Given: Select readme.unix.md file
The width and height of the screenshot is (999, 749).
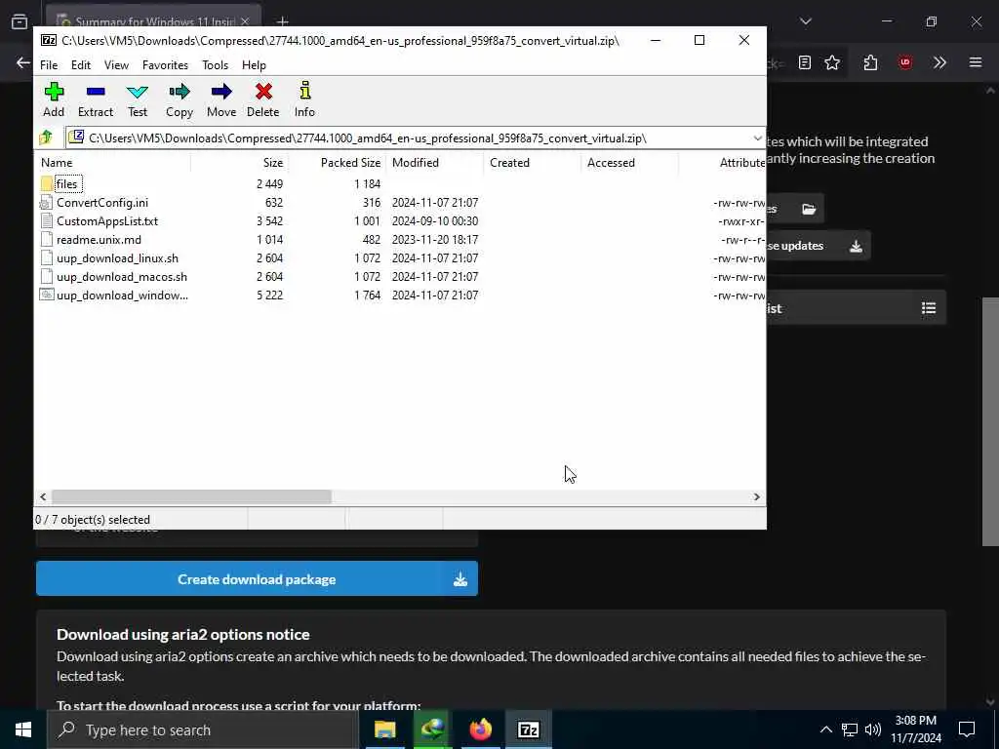Looking at the screenshot, I should pyautogui.click(x=99, y=240).
